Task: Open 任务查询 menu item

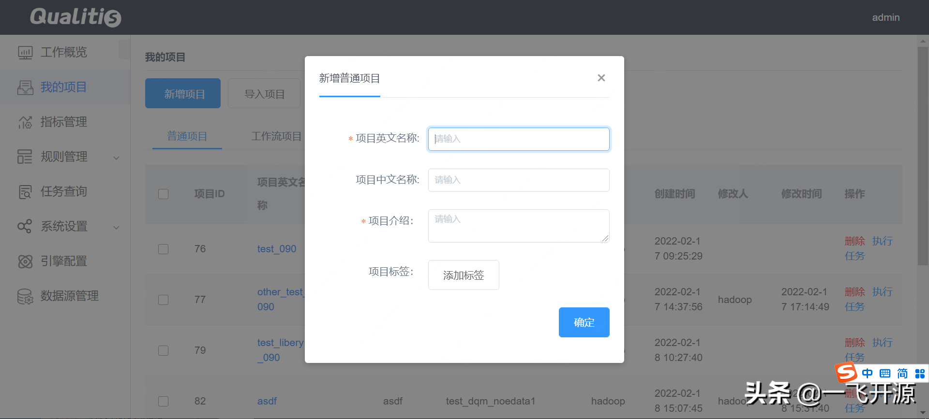Action: (65, 191)
